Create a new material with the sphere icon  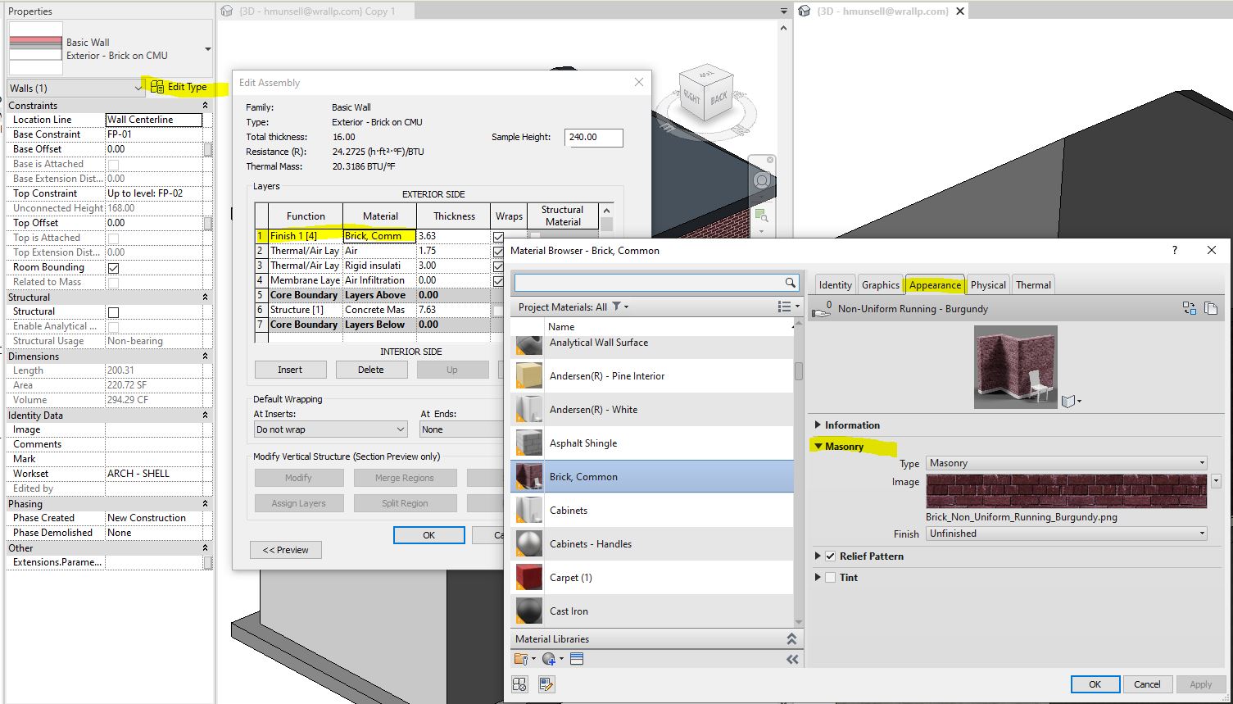coord(550,658)
